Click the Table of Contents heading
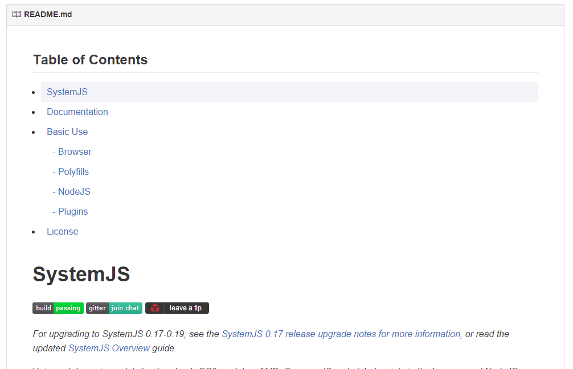 [x=90, y=60]
